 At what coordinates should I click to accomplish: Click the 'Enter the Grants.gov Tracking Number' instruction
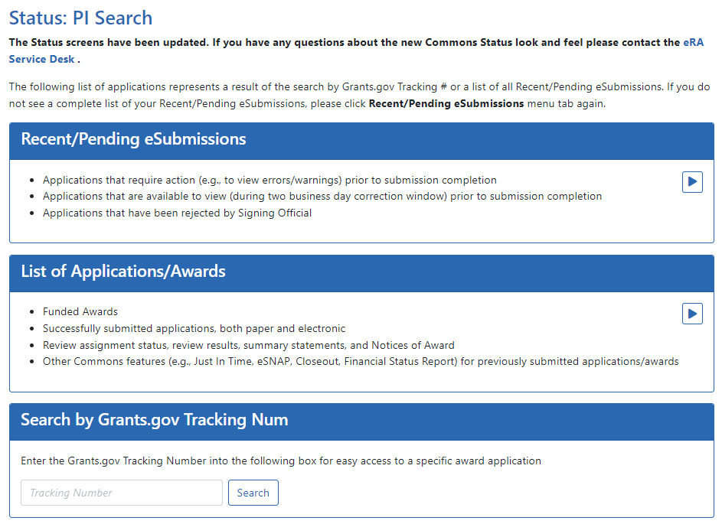[281, 461]
